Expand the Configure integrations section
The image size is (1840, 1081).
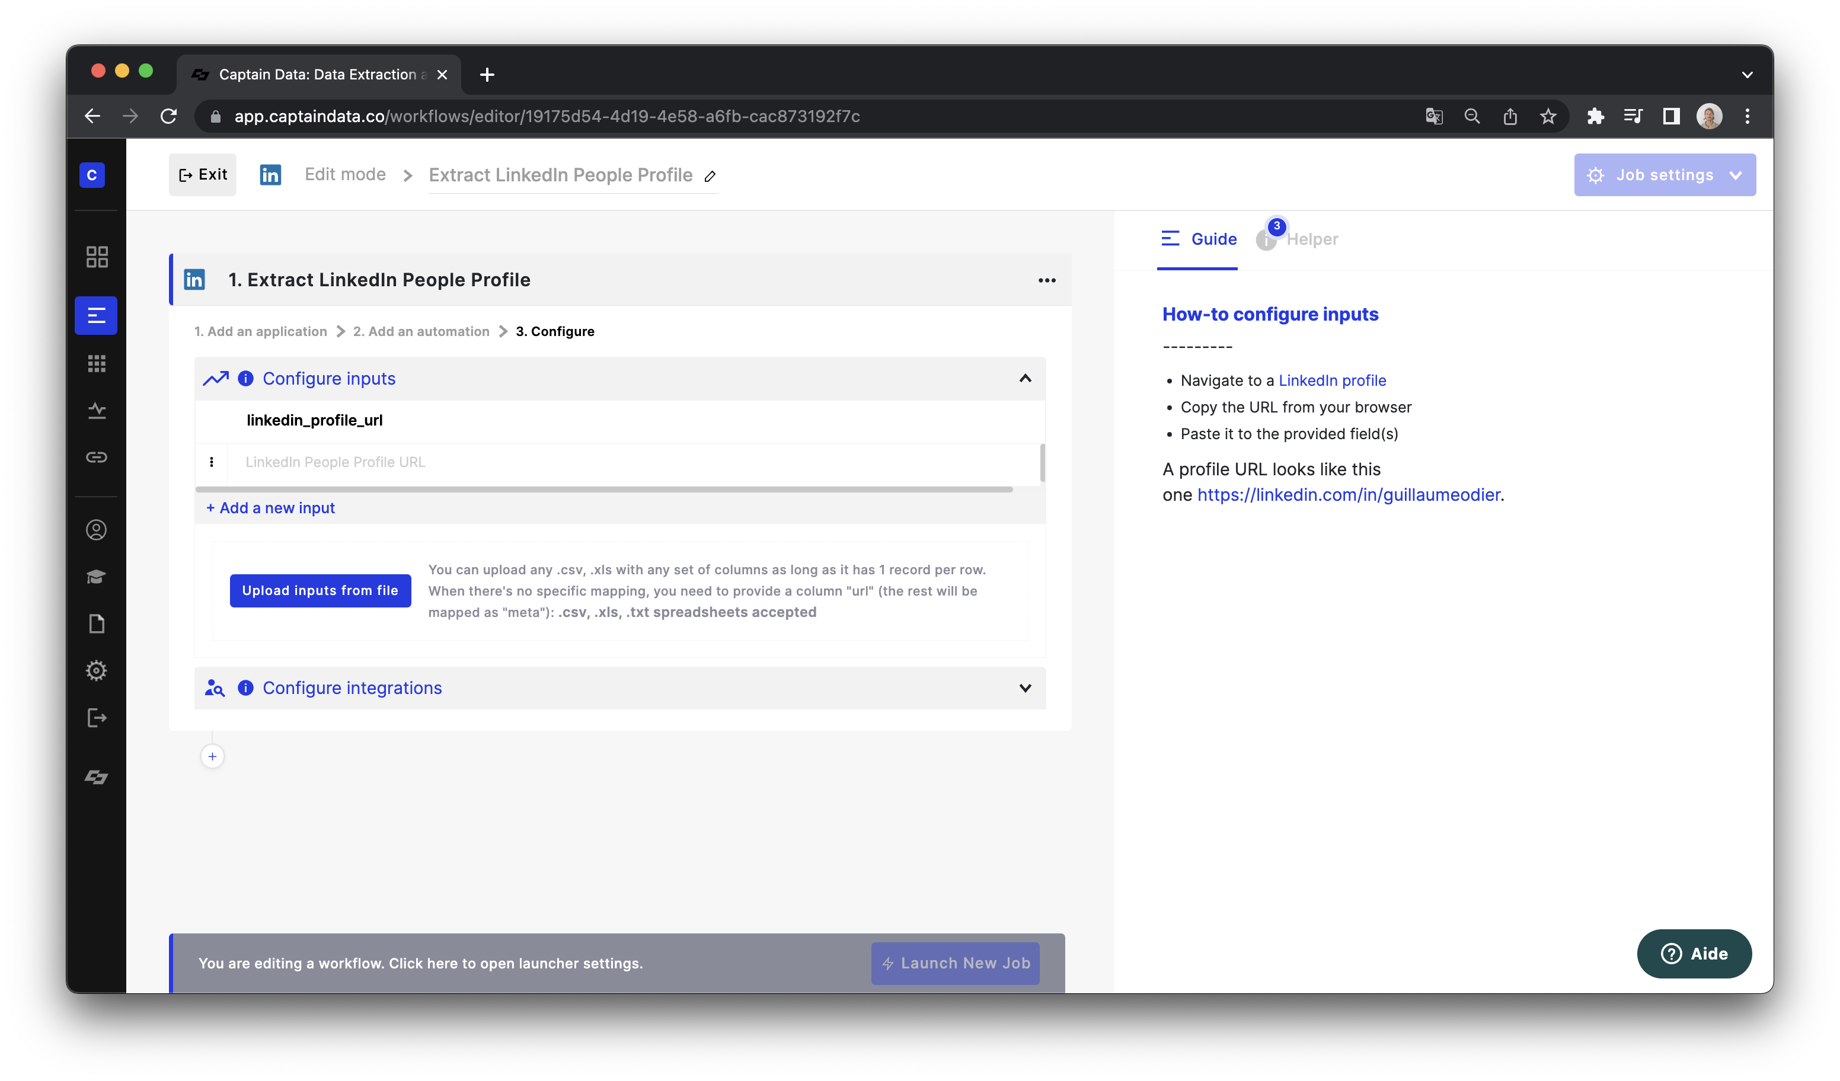click(x=1025, y=688)
